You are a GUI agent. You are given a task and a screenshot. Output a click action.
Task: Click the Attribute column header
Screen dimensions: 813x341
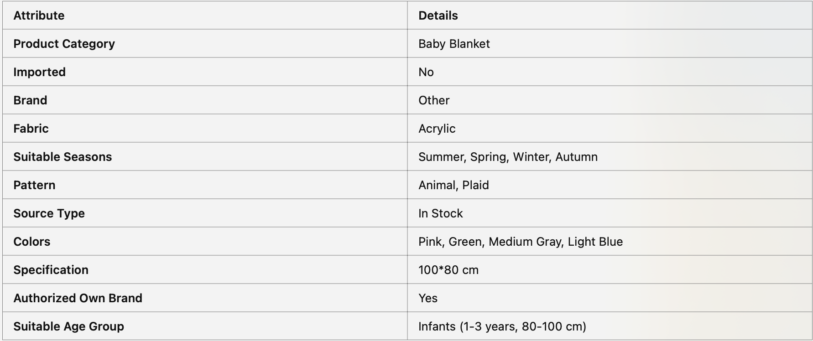[39, 15]
